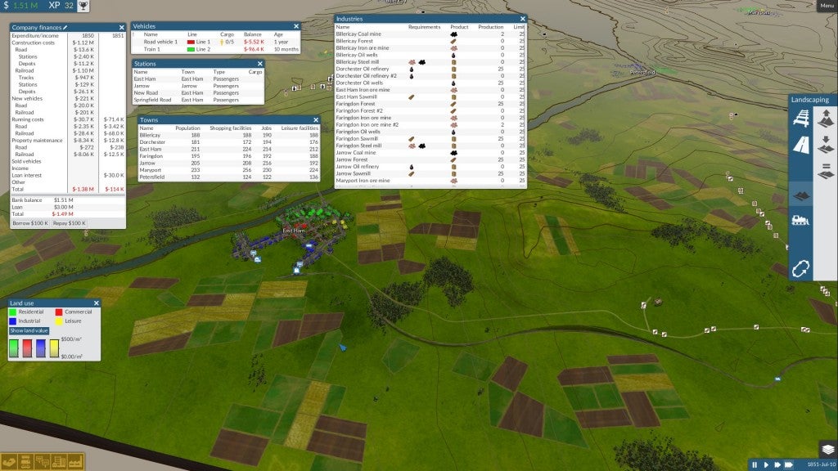Click the green Residential color swatch
This screenshot has width=838, height=471.
pyautogui.click(x=13, y=312)
